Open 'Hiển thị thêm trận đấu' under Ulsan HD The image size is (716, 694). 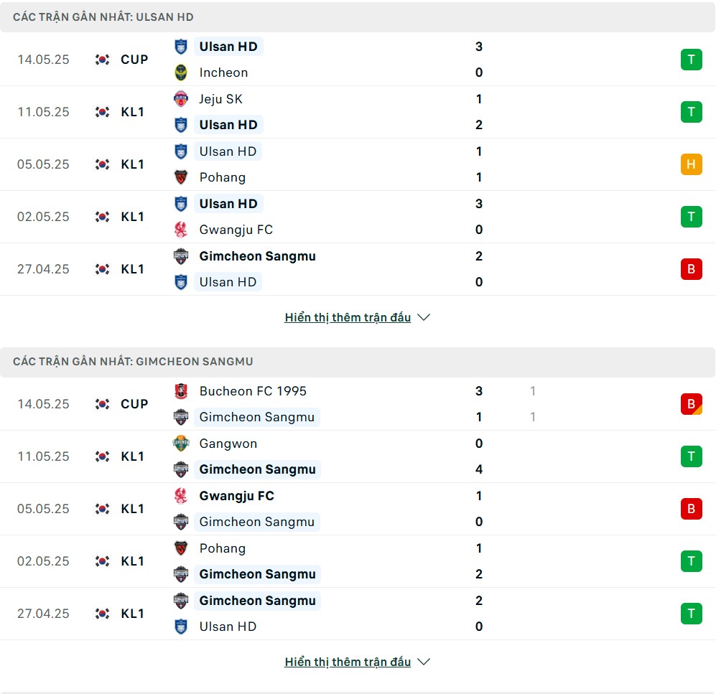point(348,317)
